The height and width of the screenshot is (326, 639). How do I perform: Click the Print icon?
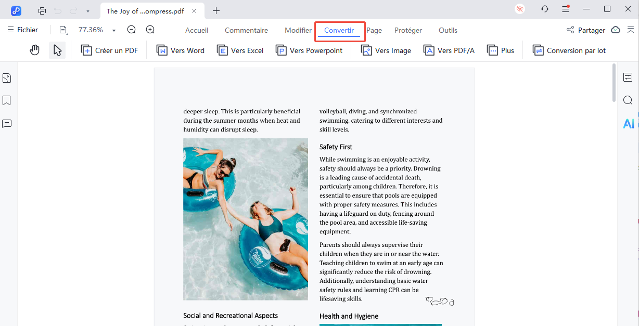click(42, 10)
